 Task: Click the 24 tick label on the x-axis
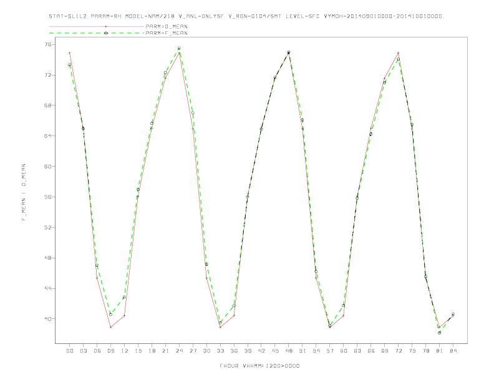[179, 351]
